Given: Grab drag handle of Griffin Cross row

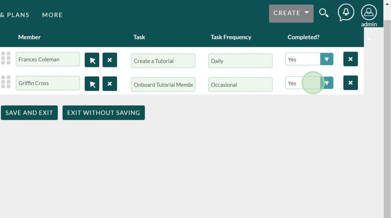Looking at the screenshot, I should tap(6, 82).
